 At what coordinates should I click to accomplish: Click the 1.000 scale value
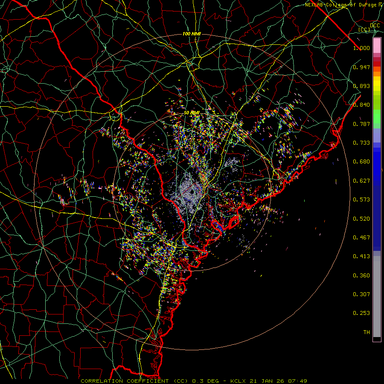(x=361, y=48)
